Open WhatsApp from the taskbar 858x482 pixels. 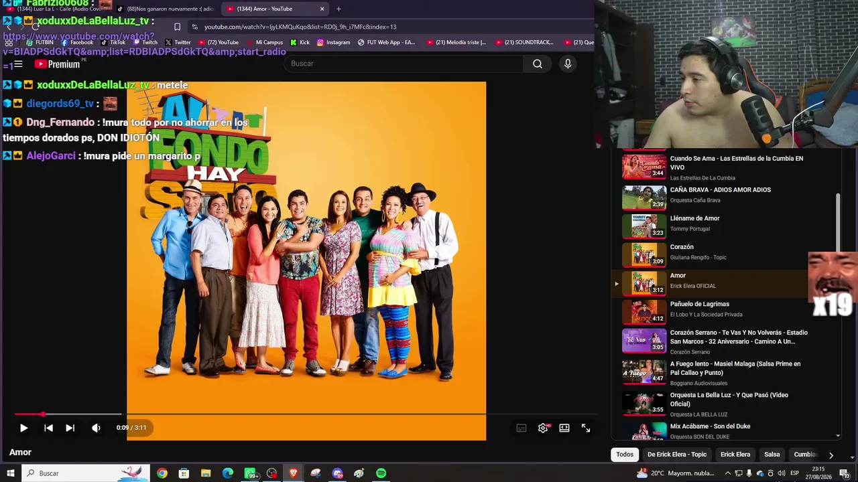click(x=250, y=473)
